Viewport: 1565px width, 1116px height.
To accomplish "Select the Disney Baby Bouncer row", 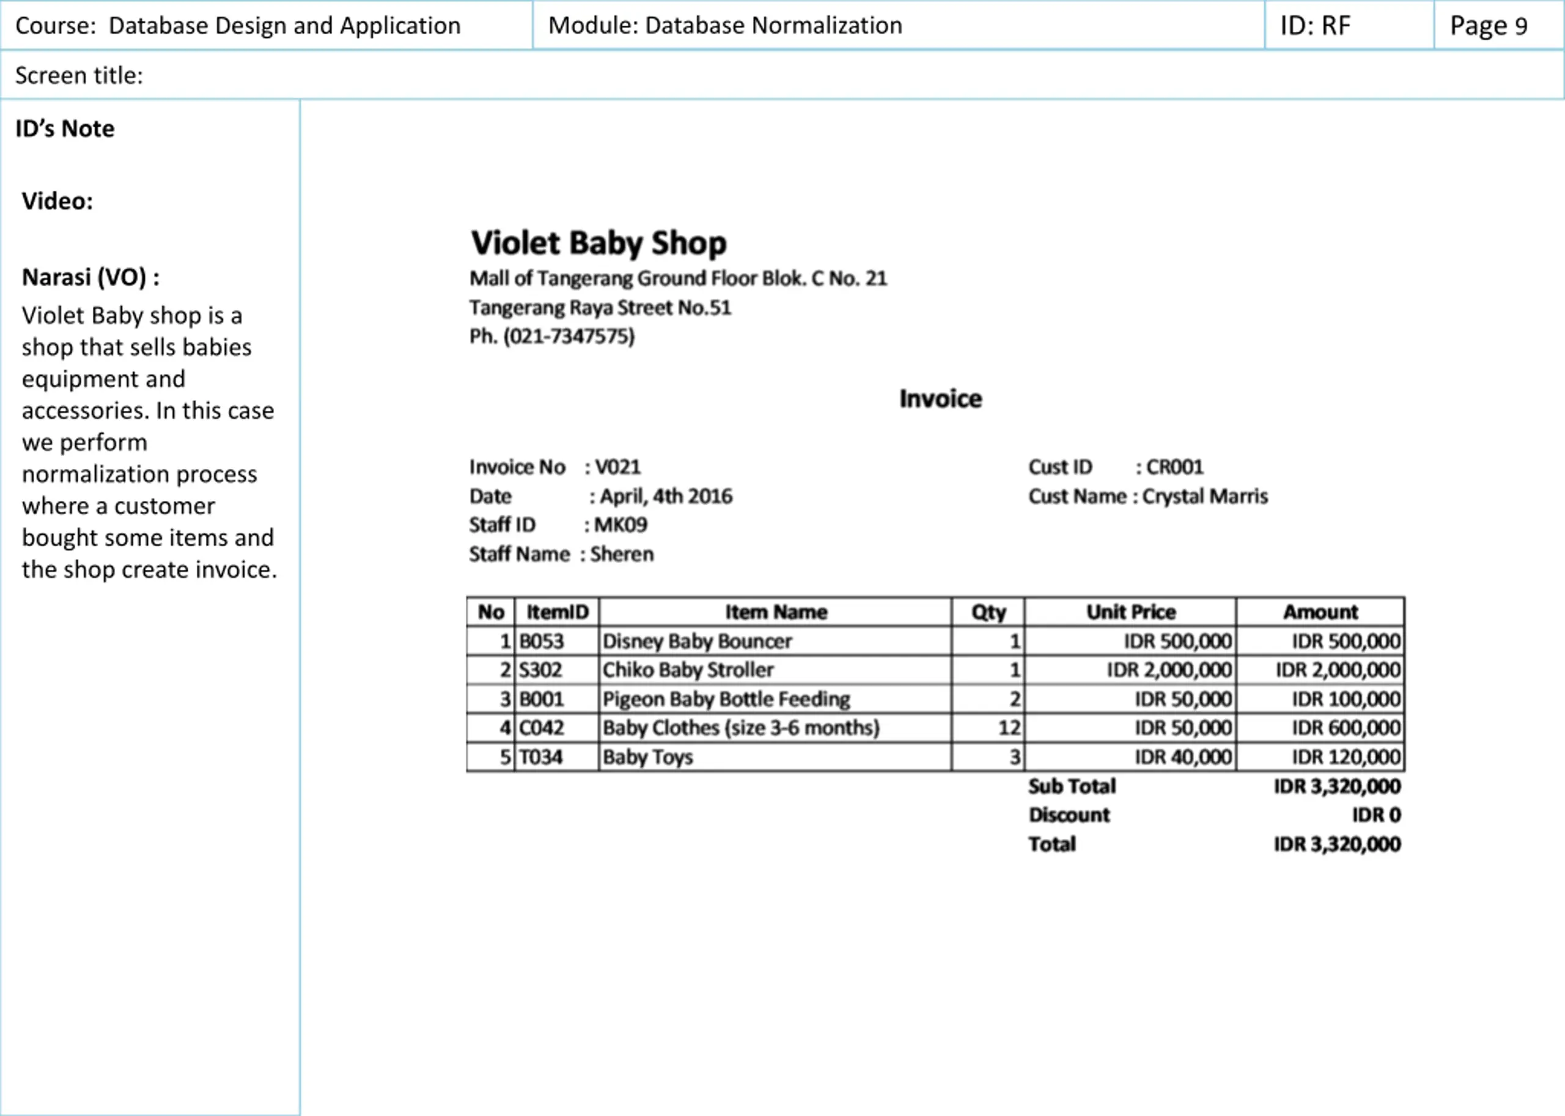I will point(935,641).
